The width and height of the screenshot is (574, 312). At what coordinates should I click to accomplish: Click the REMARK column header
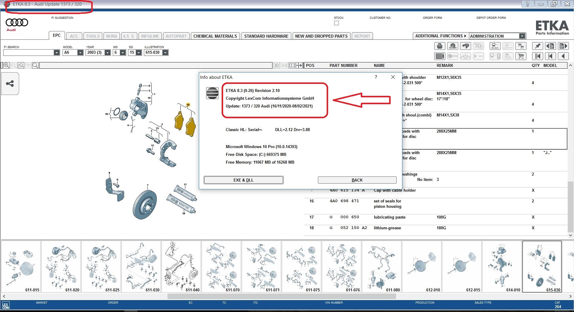(x=445, y=65)
